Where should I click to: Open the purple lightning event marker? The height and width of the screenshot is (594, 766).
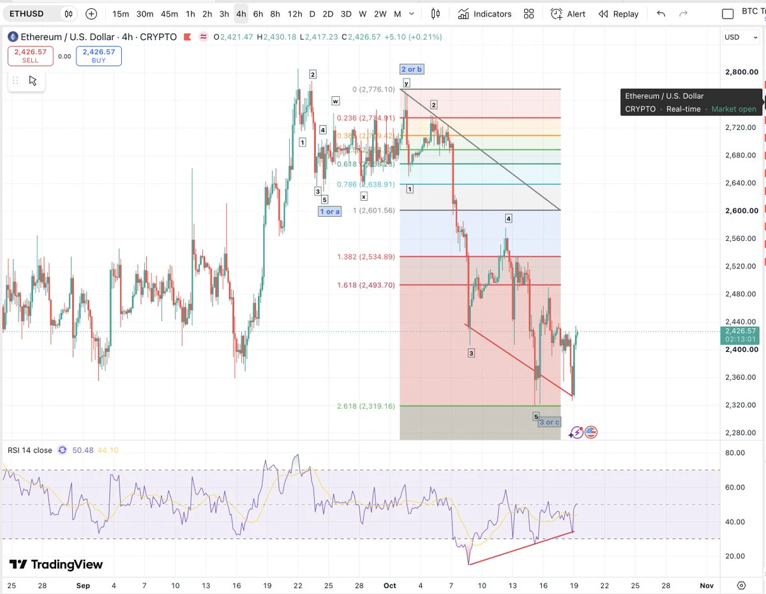[576, 432]
